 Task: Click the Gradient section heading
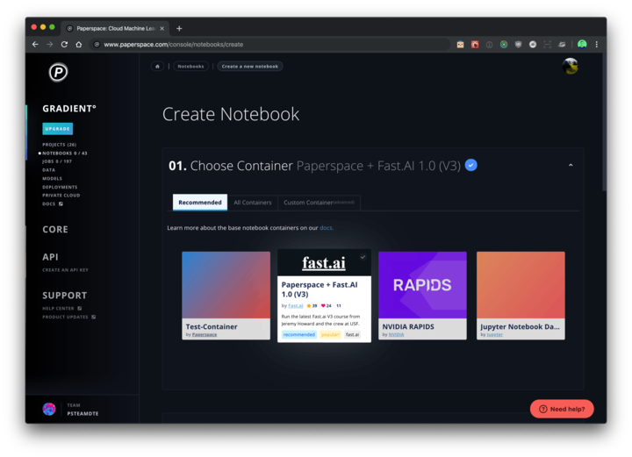[x=69, y=109]
